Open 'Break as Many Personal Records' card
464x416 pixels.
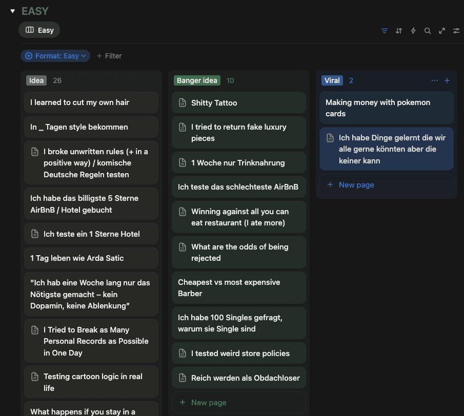pyautogui.click(x=91, y=341)
